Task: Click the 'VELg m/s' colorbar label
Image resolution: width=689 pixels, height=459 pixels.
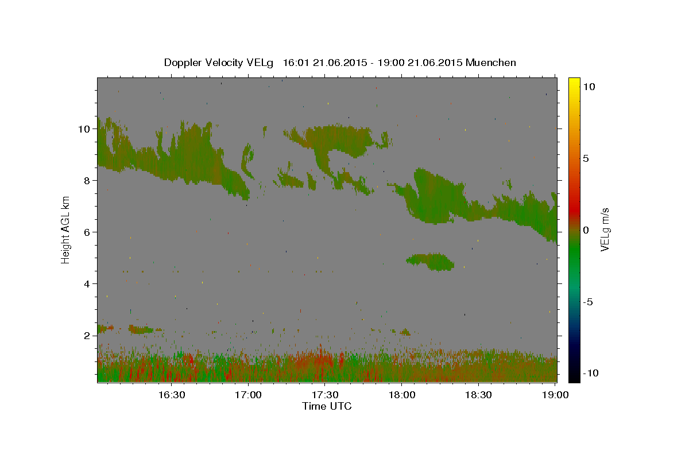Action: tap(605, 229)
